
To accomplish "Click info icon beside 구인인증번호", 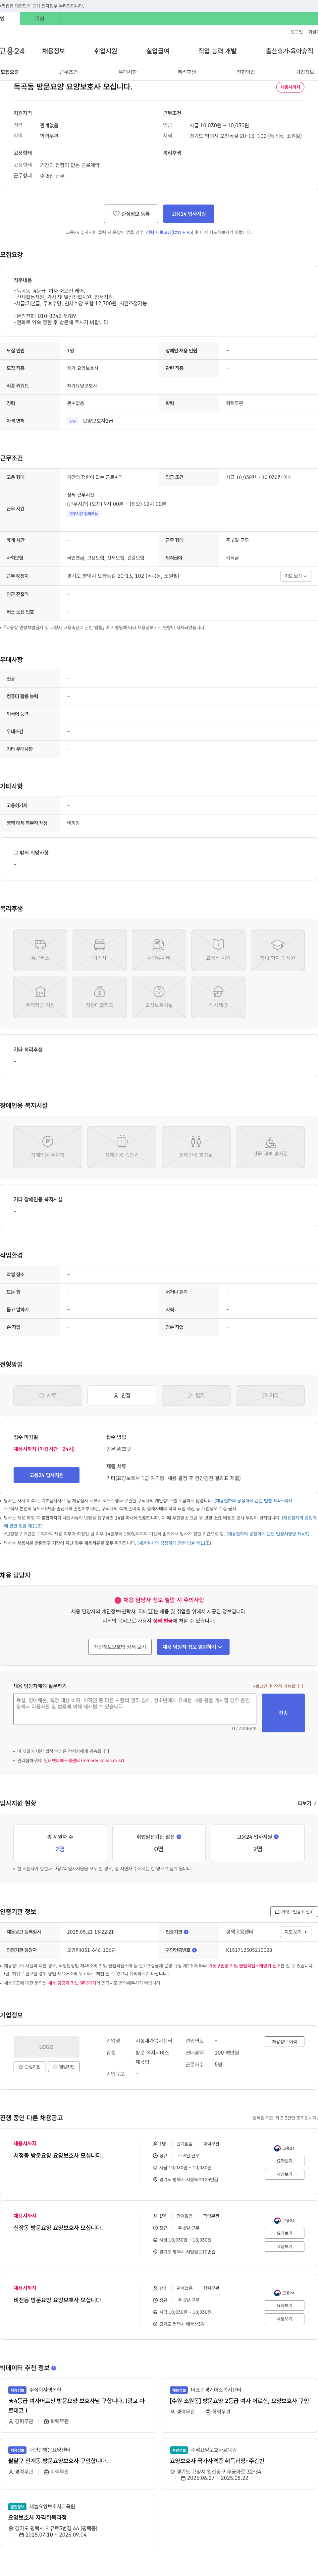I will tap(194, 1950).
